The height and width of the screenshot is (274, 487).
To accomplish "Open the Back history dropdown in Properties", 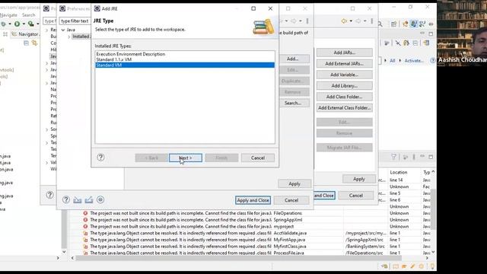I will click(351, 21).
